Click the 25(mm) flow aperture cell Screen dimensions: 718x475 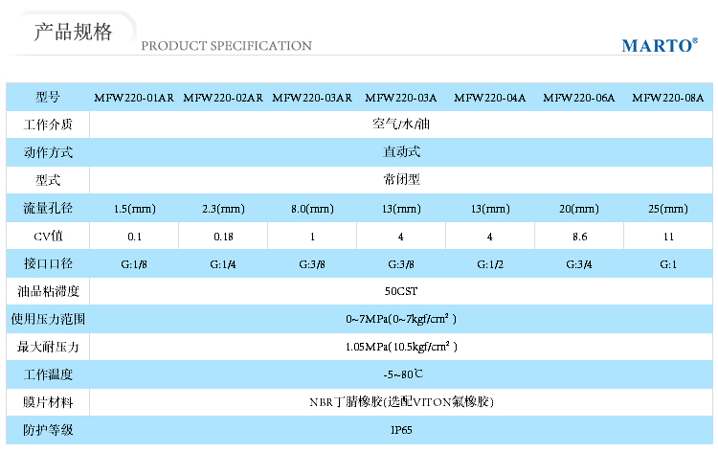click(668, 208)
